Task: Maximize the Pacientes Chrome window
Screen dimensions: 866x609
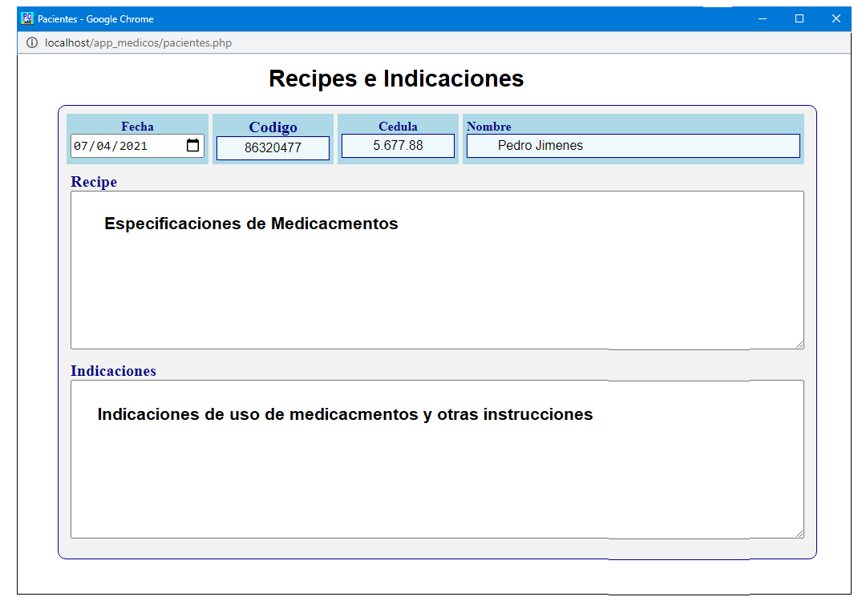Action: click(x=799, y=18)
